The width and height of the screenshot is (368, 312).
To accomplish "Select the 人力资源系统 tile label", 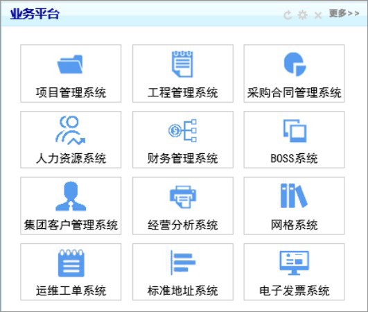I will click(71, 158).
